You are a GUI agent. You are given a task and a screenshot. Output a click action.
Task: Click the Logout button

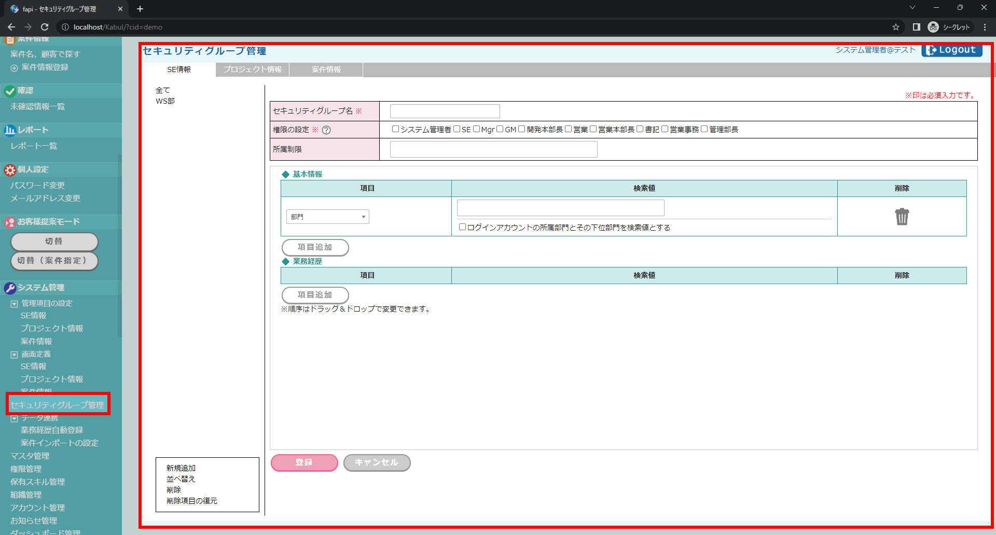click(951, 50)
